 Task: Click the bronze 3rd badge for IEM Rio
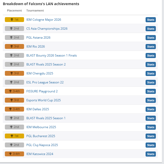click(14, 47)
